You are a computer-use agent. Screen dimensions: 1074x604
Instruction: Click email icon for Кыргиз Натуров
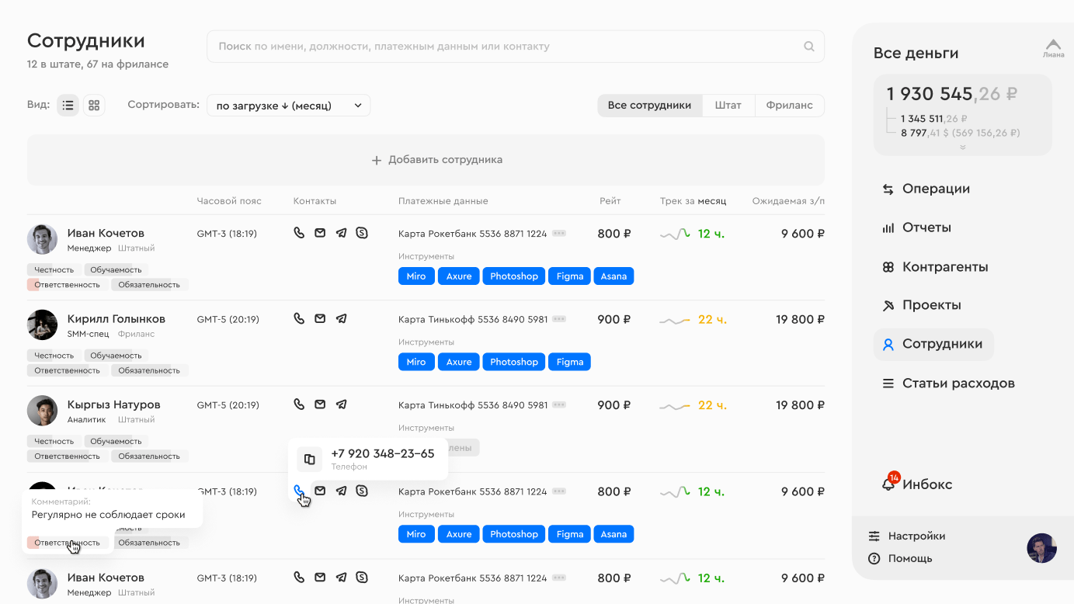tap(320, 404)
